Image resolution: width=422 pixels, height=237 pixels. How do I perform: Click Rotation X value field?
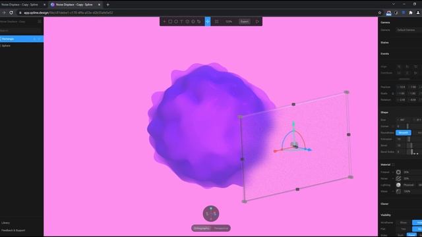402,99
